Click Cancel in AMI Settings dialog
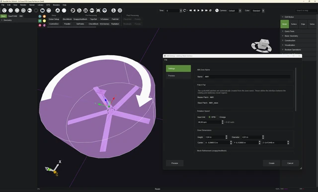The width and height of the screenshot is (318, 192). (290, 163)
